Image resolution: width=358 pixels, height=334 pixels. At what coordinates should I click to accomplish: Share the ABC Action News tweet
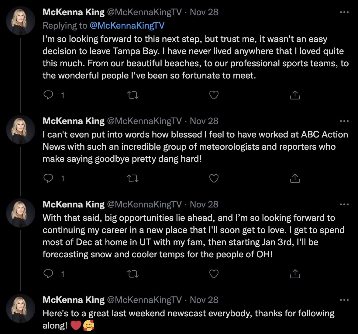click(x=295, y=178)
